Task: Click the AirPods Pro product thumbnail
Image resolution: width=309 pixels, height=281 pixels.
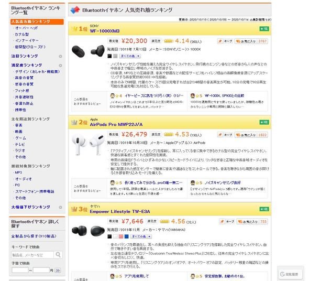Action: coord(88,145)
